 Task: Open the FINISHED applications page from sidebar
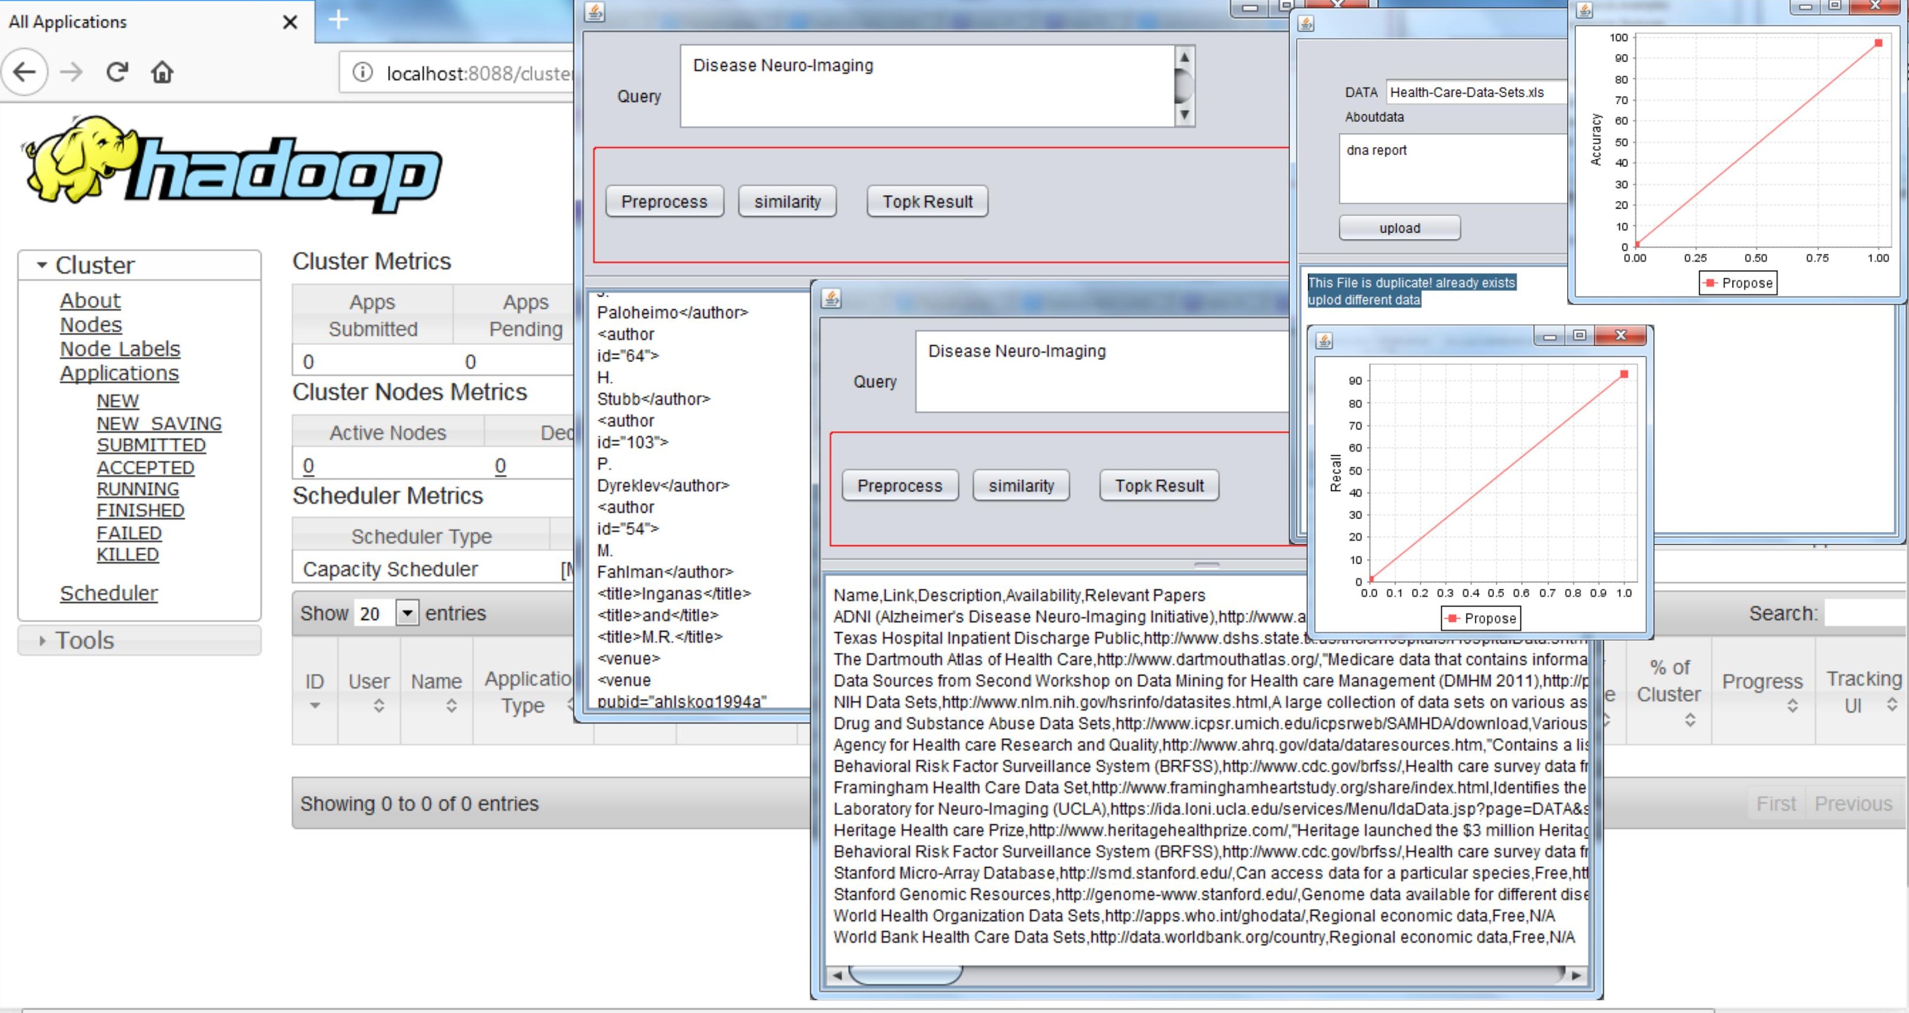tap(140, 510)
